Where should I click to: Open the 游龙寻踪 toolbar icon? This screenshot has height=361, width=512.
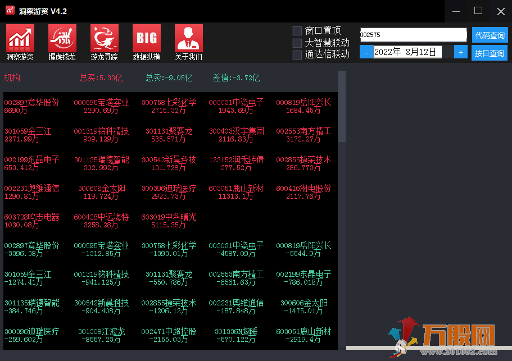[x=104, y=43]
